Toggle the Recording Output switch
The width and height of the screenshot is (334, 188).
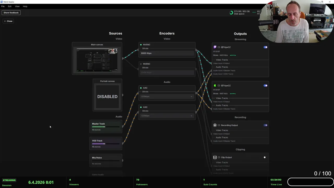(265, 125)
